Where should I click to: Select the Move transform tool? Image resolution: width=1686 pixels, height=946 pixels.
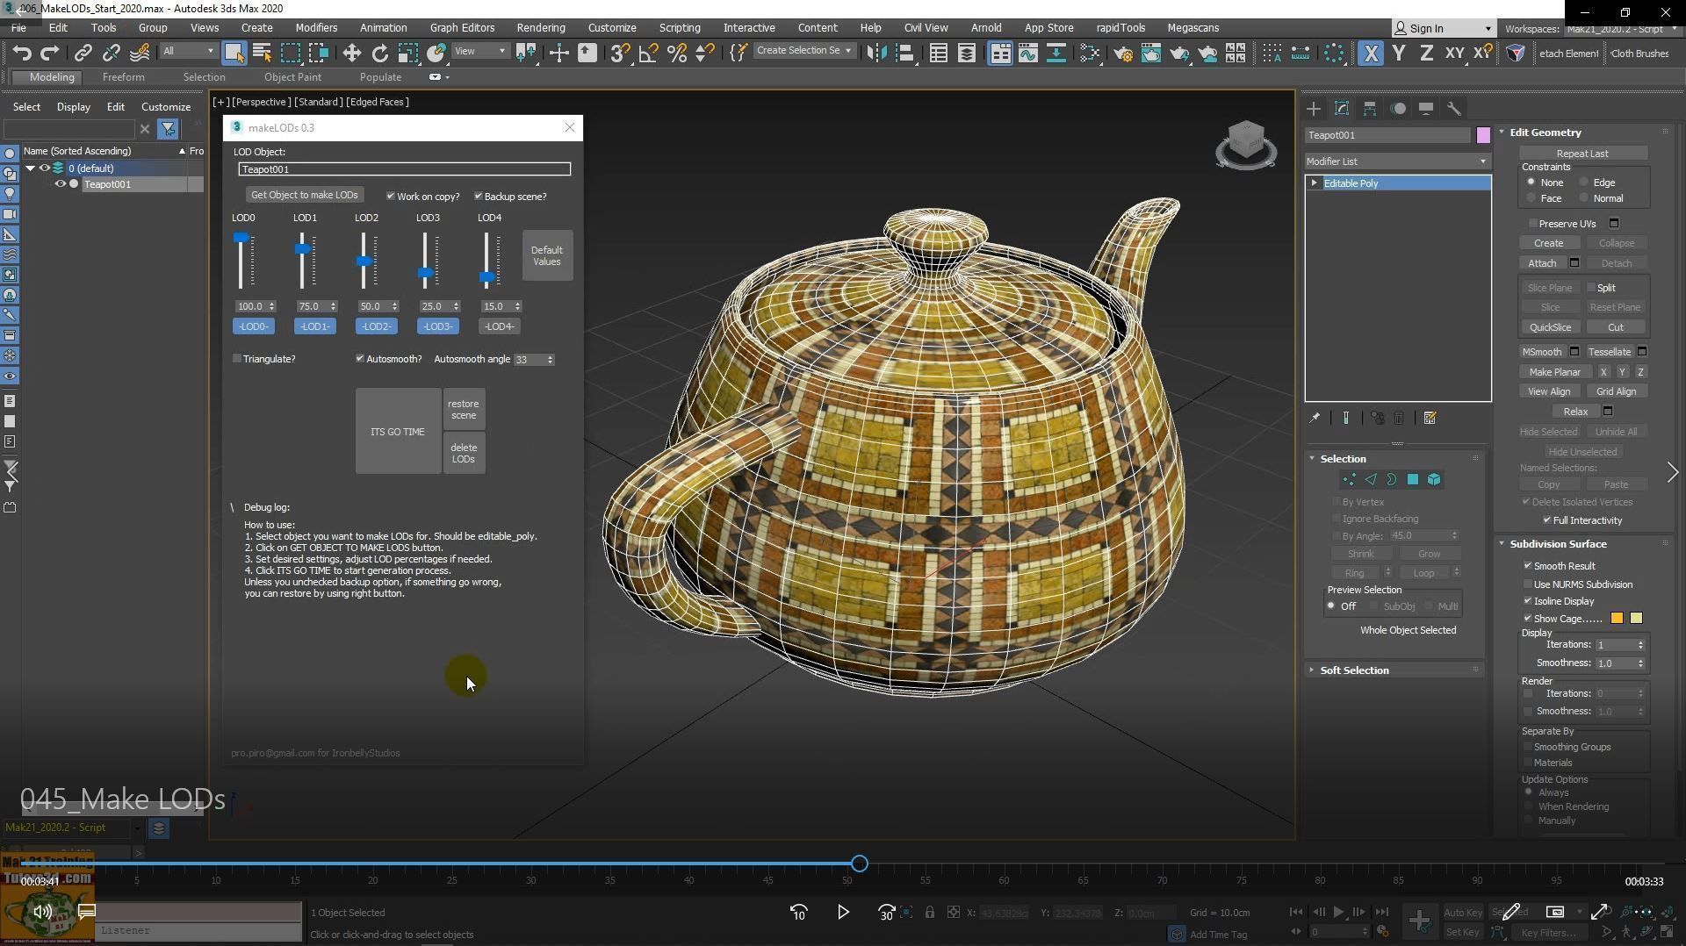(351, 54)
